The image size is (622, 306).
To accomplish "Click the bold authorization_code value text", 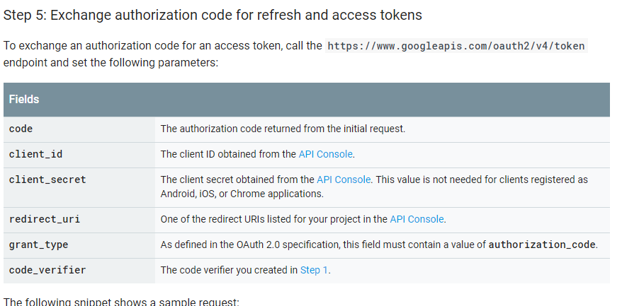I will tap(543, 245).
